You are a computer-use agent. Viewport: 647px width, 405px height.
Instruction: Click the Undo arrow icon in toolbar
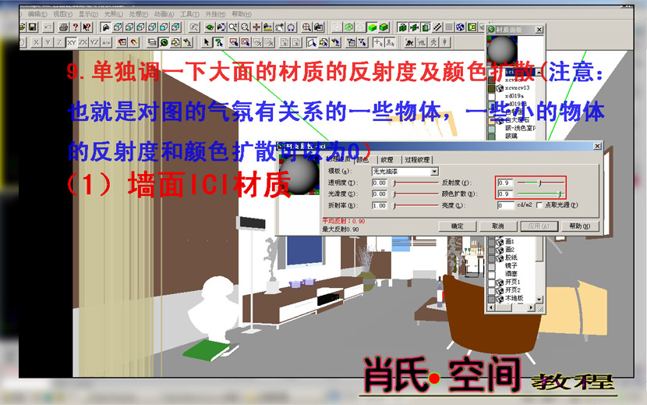tap(48, 27)
